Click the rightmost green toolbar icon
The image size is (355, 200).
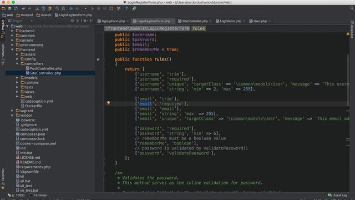coord(134,9)
